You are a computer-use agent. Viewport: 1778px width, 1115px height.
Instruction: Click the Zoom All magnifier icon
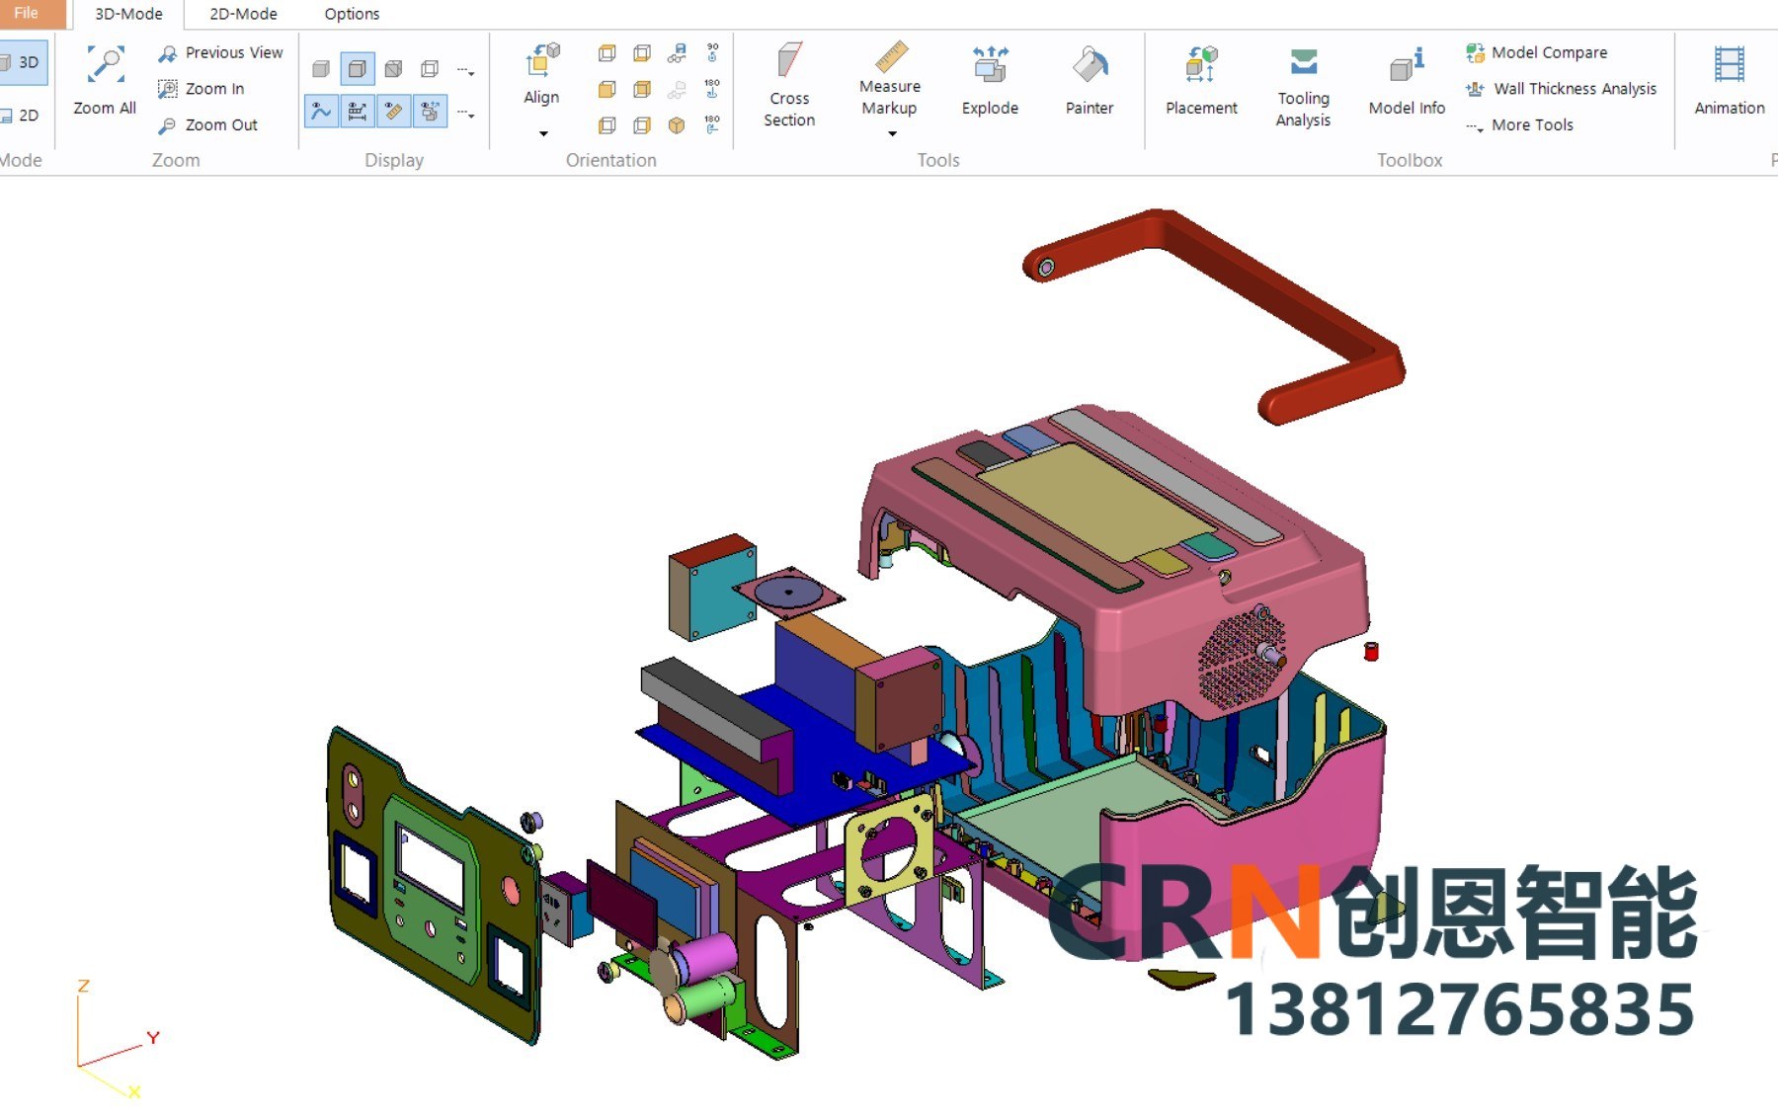pyautogui.click(x=105, y=65)
